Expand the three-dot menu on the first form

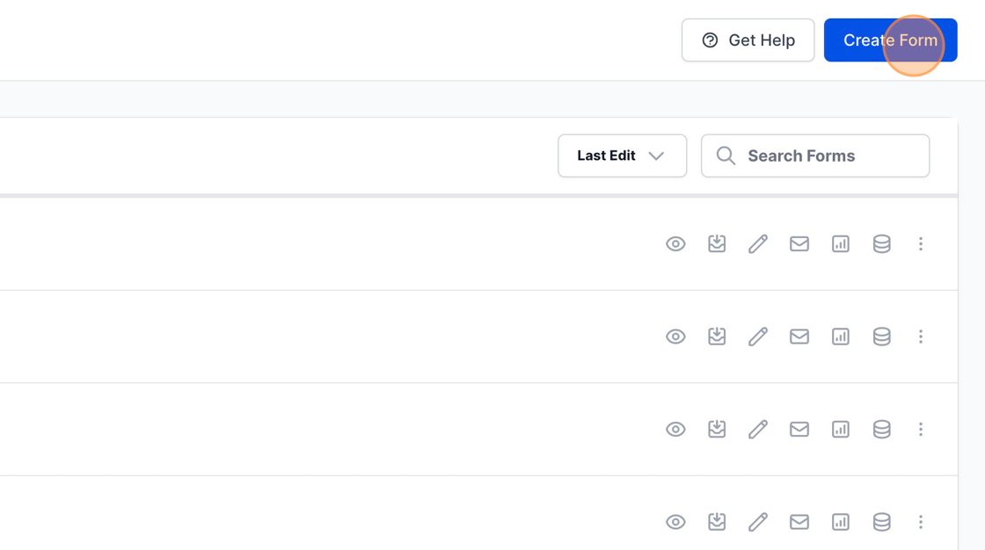coord(921,243)
